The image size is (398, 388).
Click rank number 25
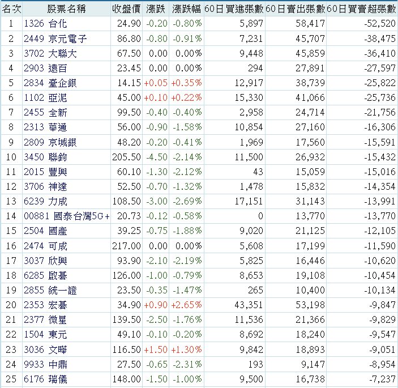click(x=11, y=379)
